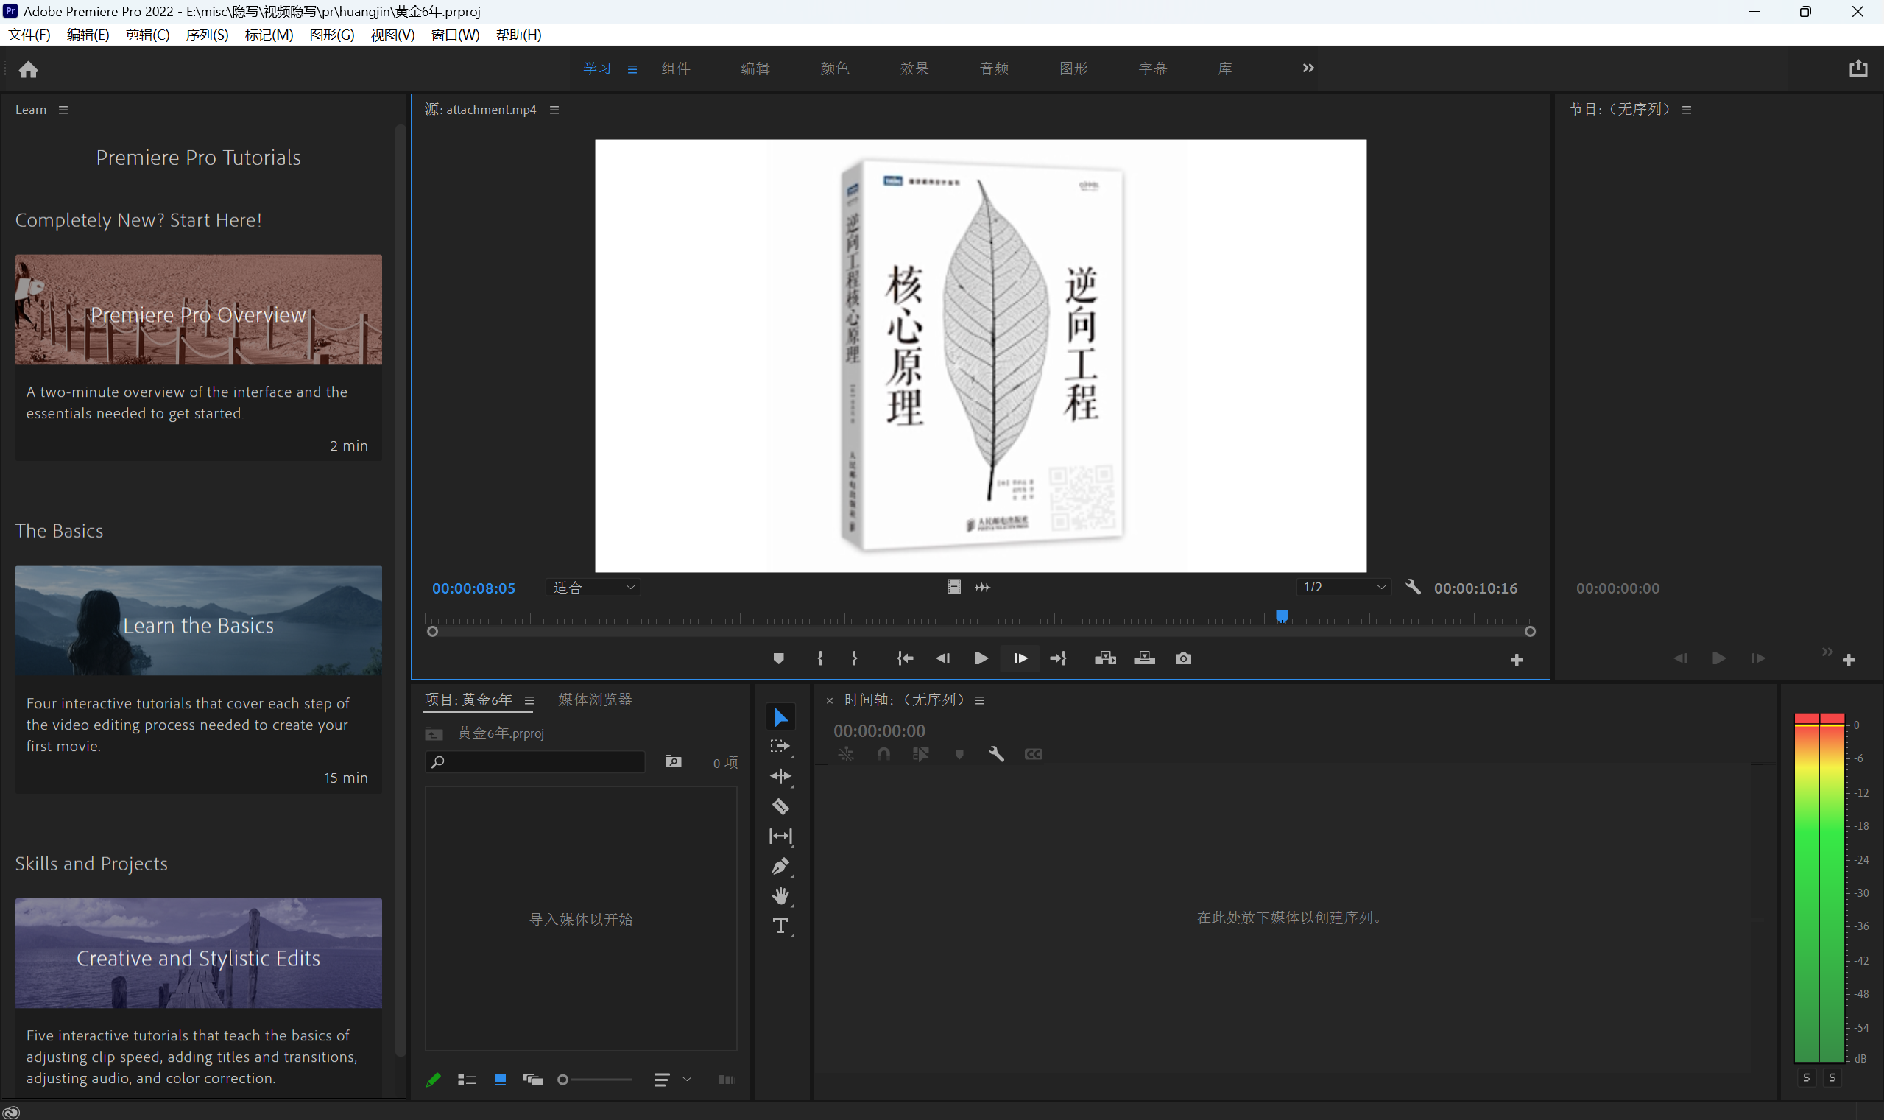Select the Type tool

coord(780,926)
